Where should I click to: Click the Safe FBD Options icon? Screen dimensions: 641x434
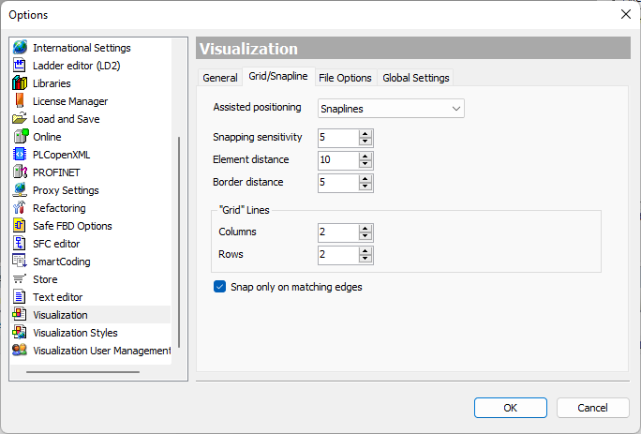pyautogui.click(x=20, y=226)
